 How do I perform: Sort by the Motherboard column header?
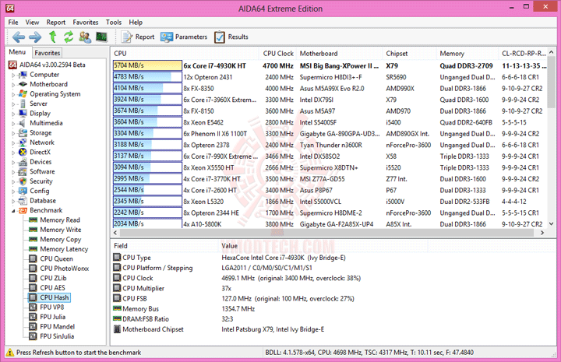pos(340,53)
